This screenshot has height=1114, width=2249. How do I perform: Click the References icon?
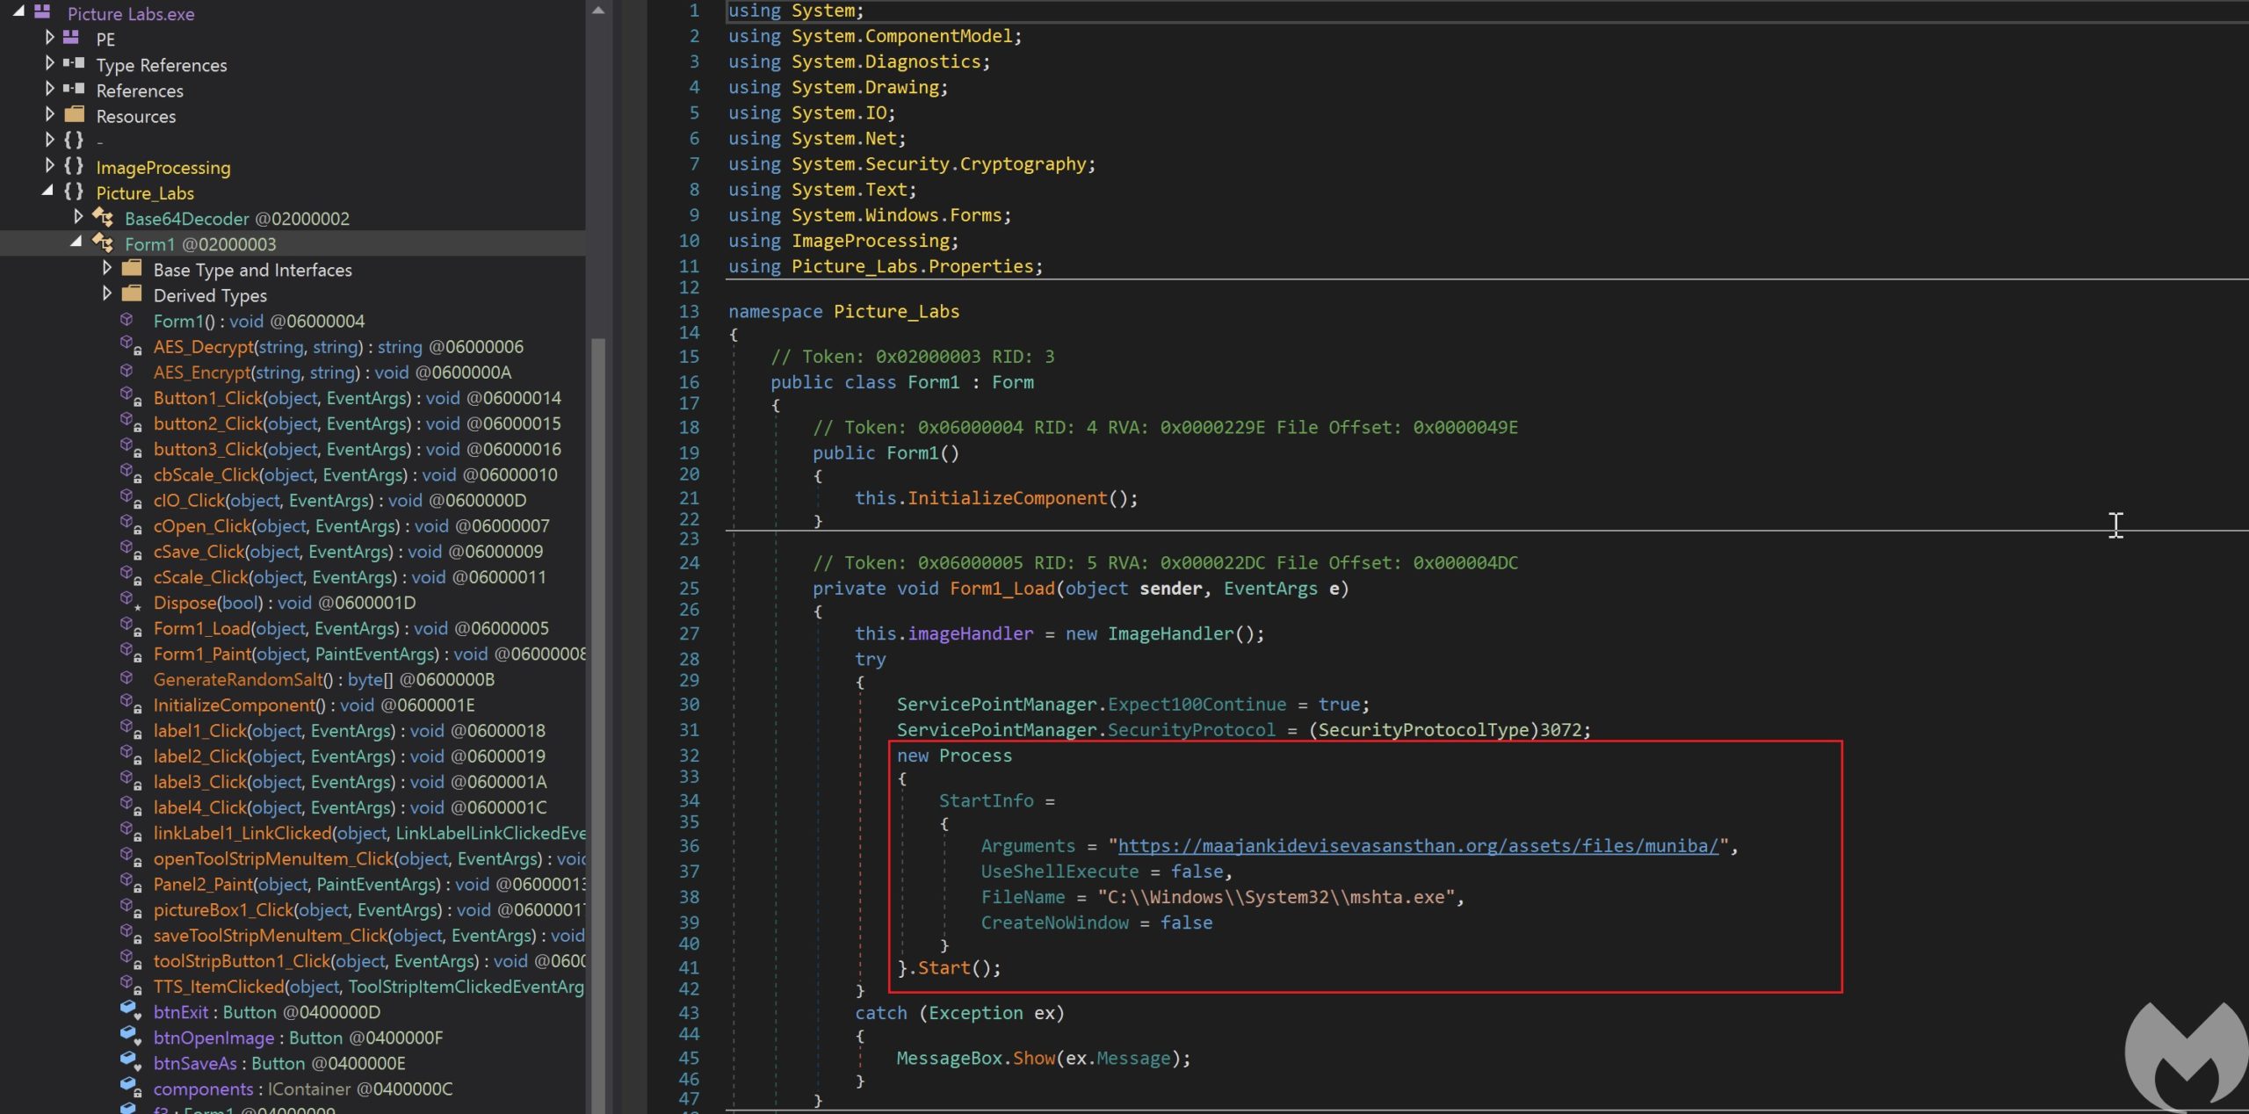tap(74, 89)
